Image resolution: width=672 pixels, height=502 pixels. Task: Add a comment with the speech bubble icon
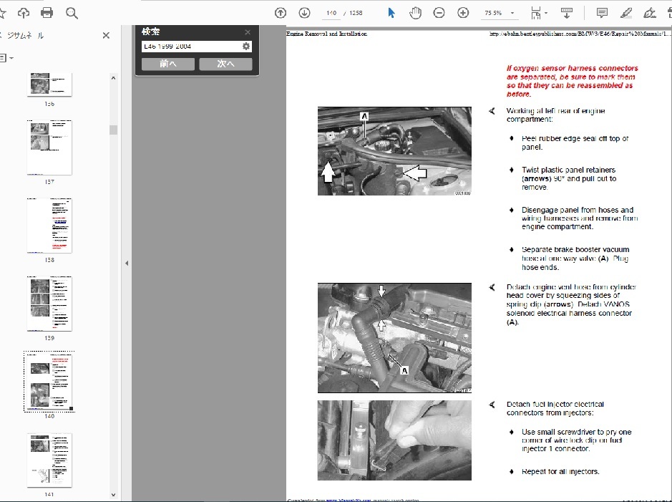(602, 13)
